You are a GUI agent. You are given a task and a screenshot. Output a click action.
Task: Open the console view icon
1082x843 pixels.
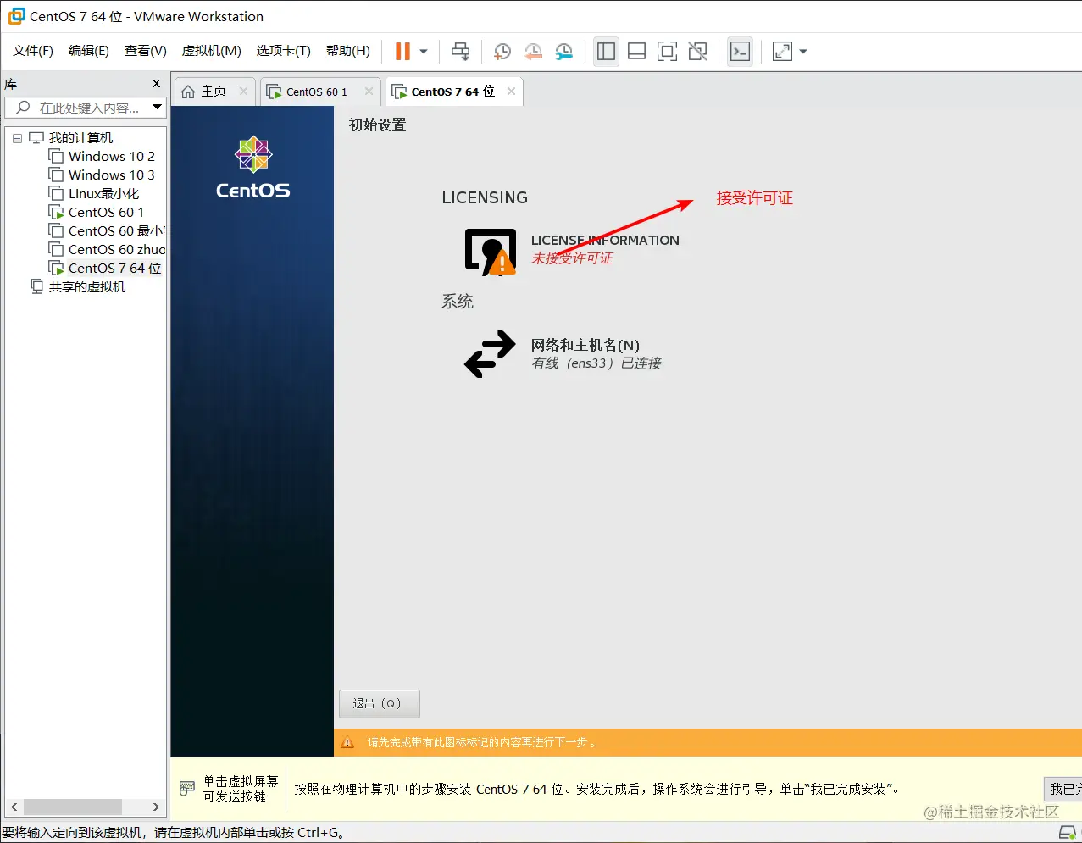tap(740, 52)
